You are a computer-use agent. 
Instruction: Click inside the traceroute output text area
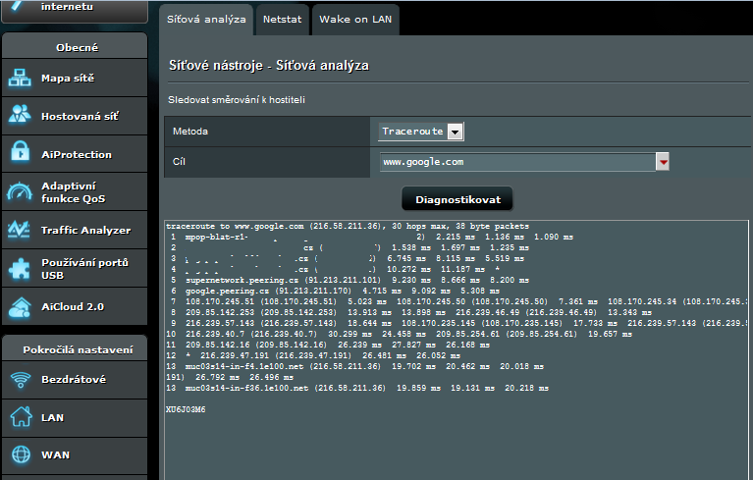(x=457, y=432)
